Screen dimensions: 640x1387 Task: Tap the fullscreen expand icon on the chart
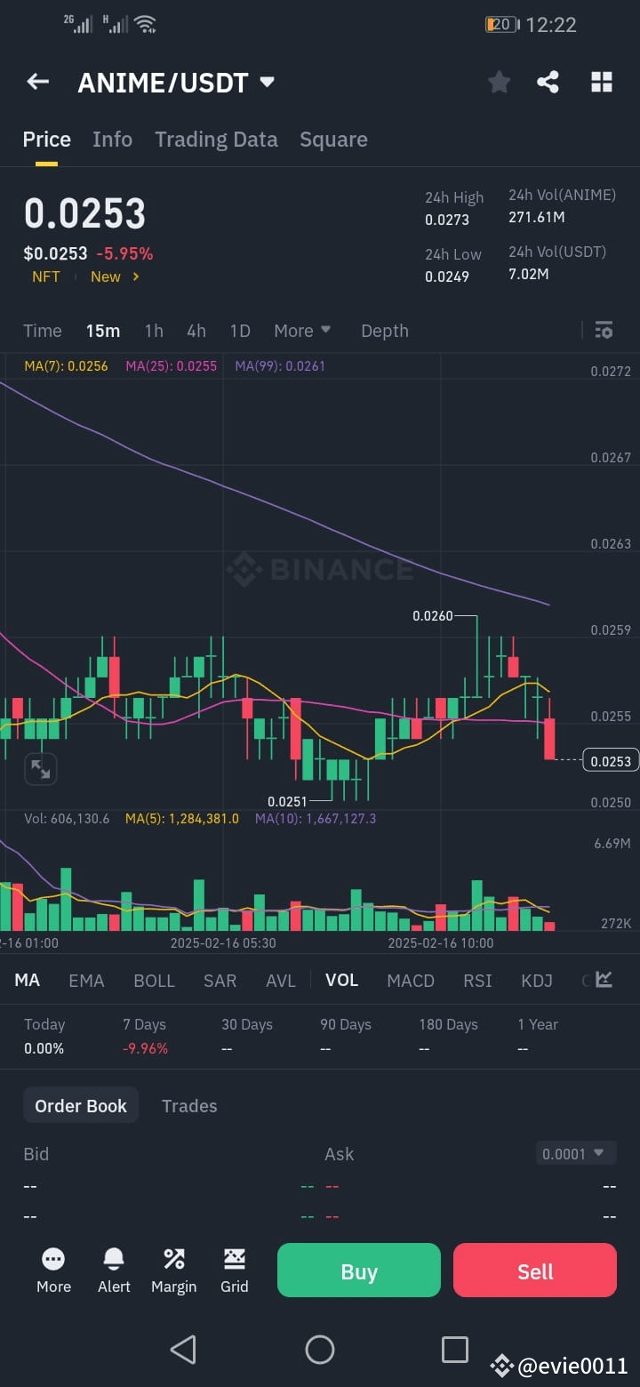39,768
